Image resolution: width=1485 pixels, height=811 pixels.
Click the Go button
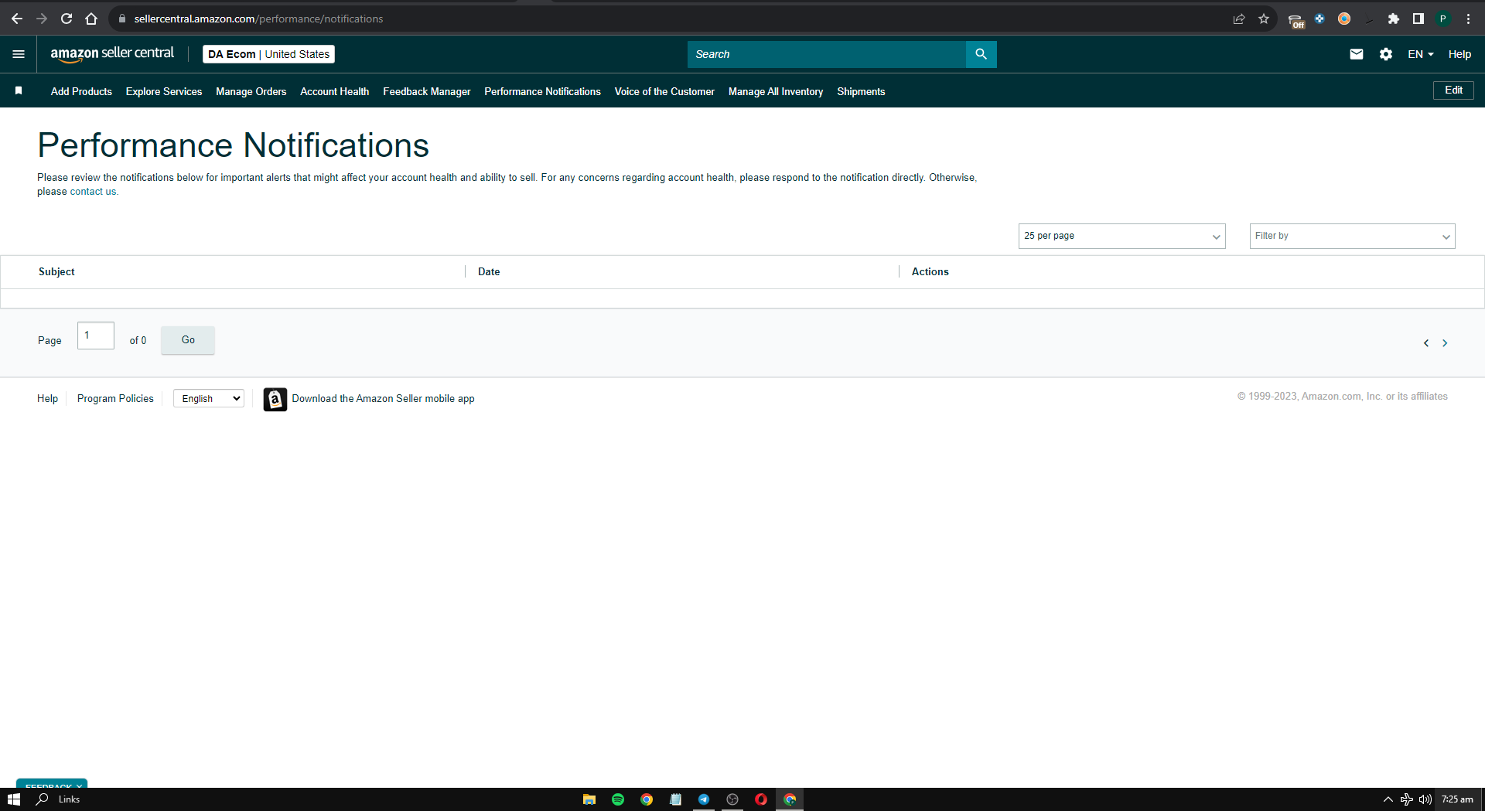pyautogui.click(x=188, y=340)
